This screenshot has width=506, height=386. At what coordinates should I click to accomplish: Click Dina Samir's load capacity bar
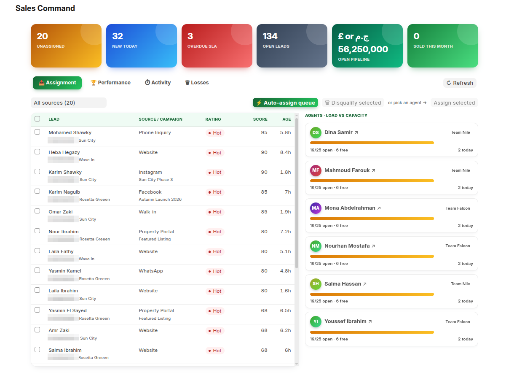[372, 143]
